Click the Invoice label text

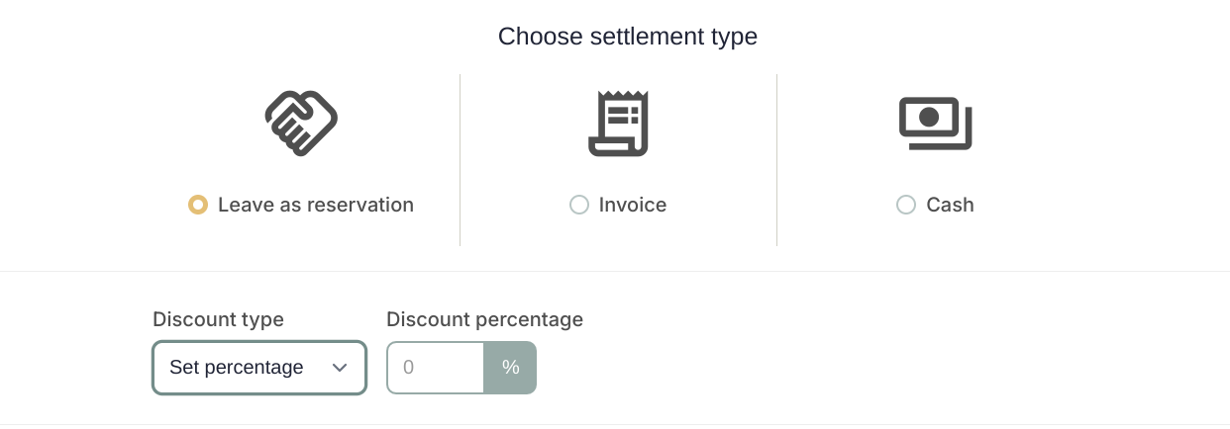[x=633, y=205]
